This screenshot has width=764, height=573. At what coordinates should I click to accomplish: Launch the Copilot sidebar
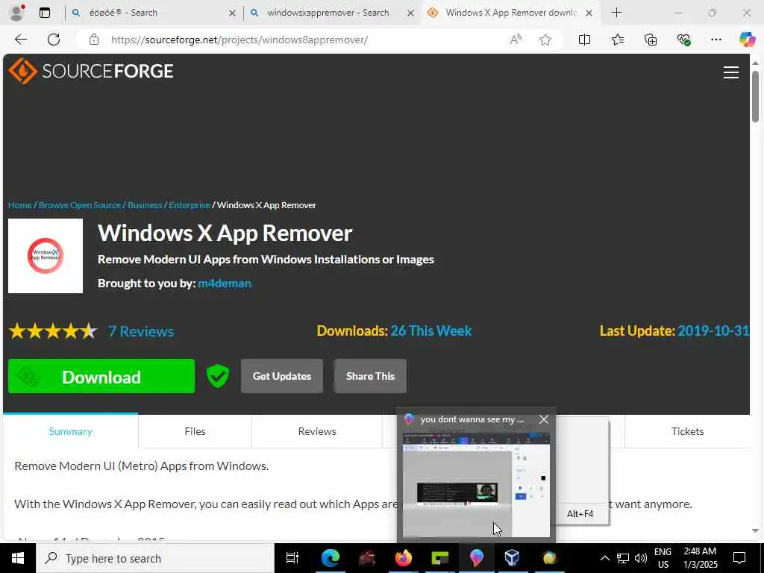pos(747,40)
